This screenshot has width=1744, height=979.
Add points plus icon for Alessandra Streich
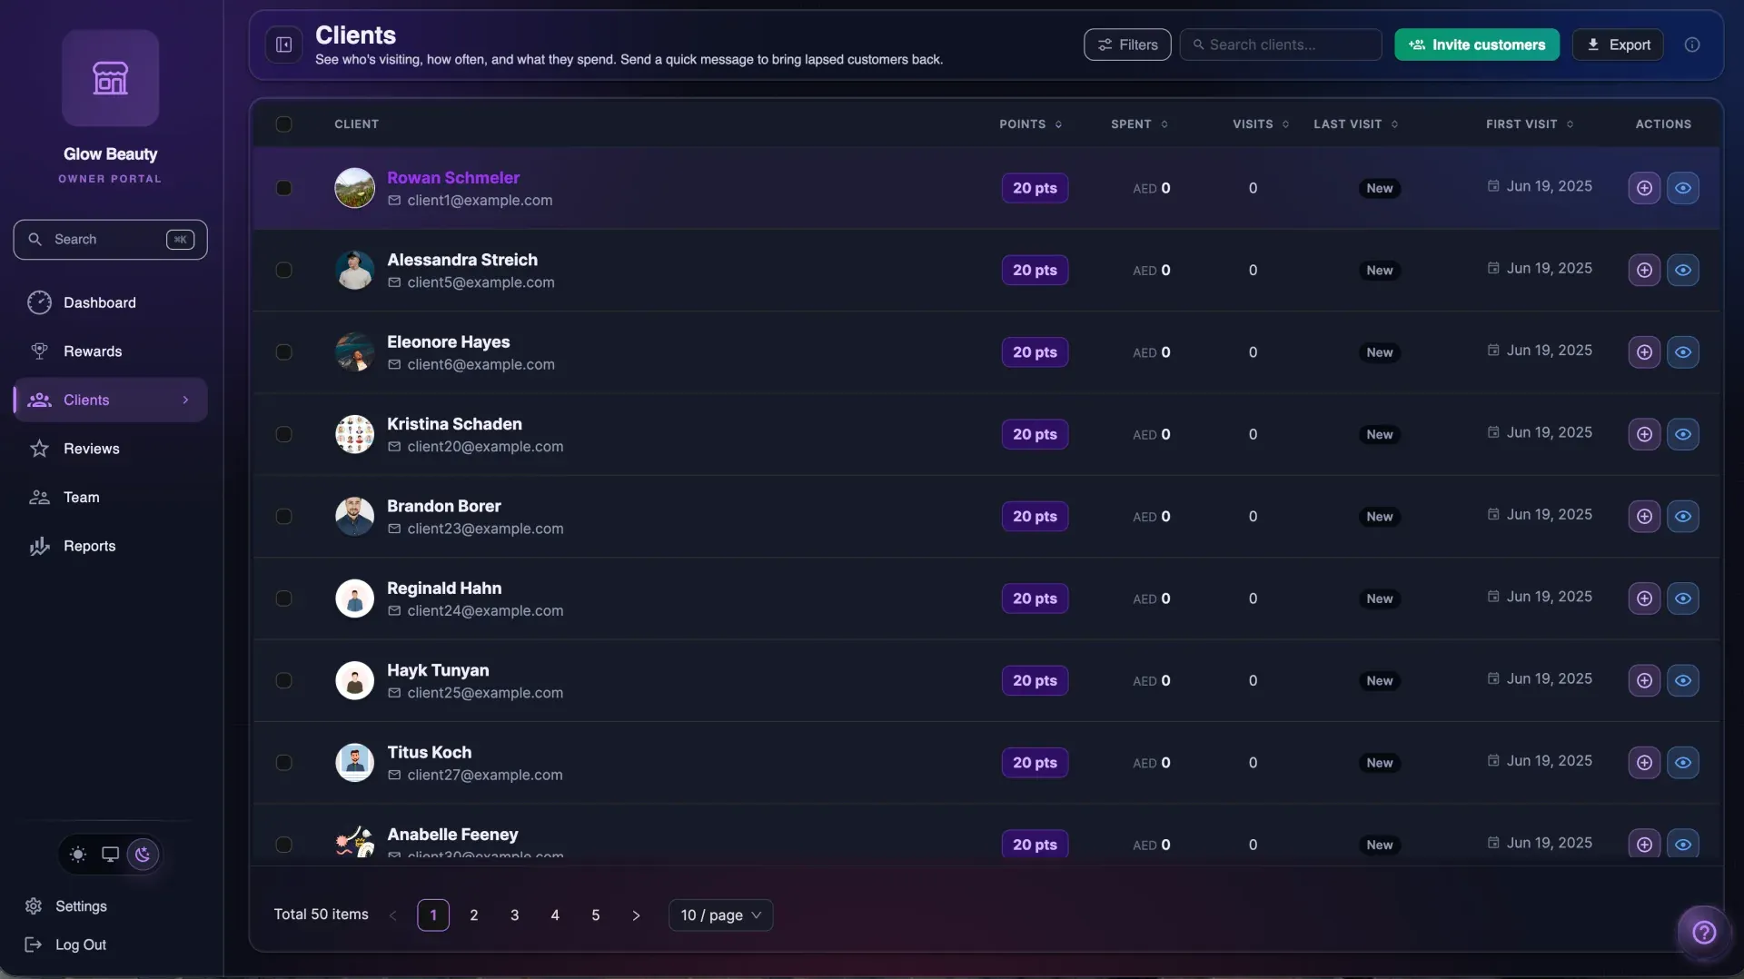pos(1644,270)
